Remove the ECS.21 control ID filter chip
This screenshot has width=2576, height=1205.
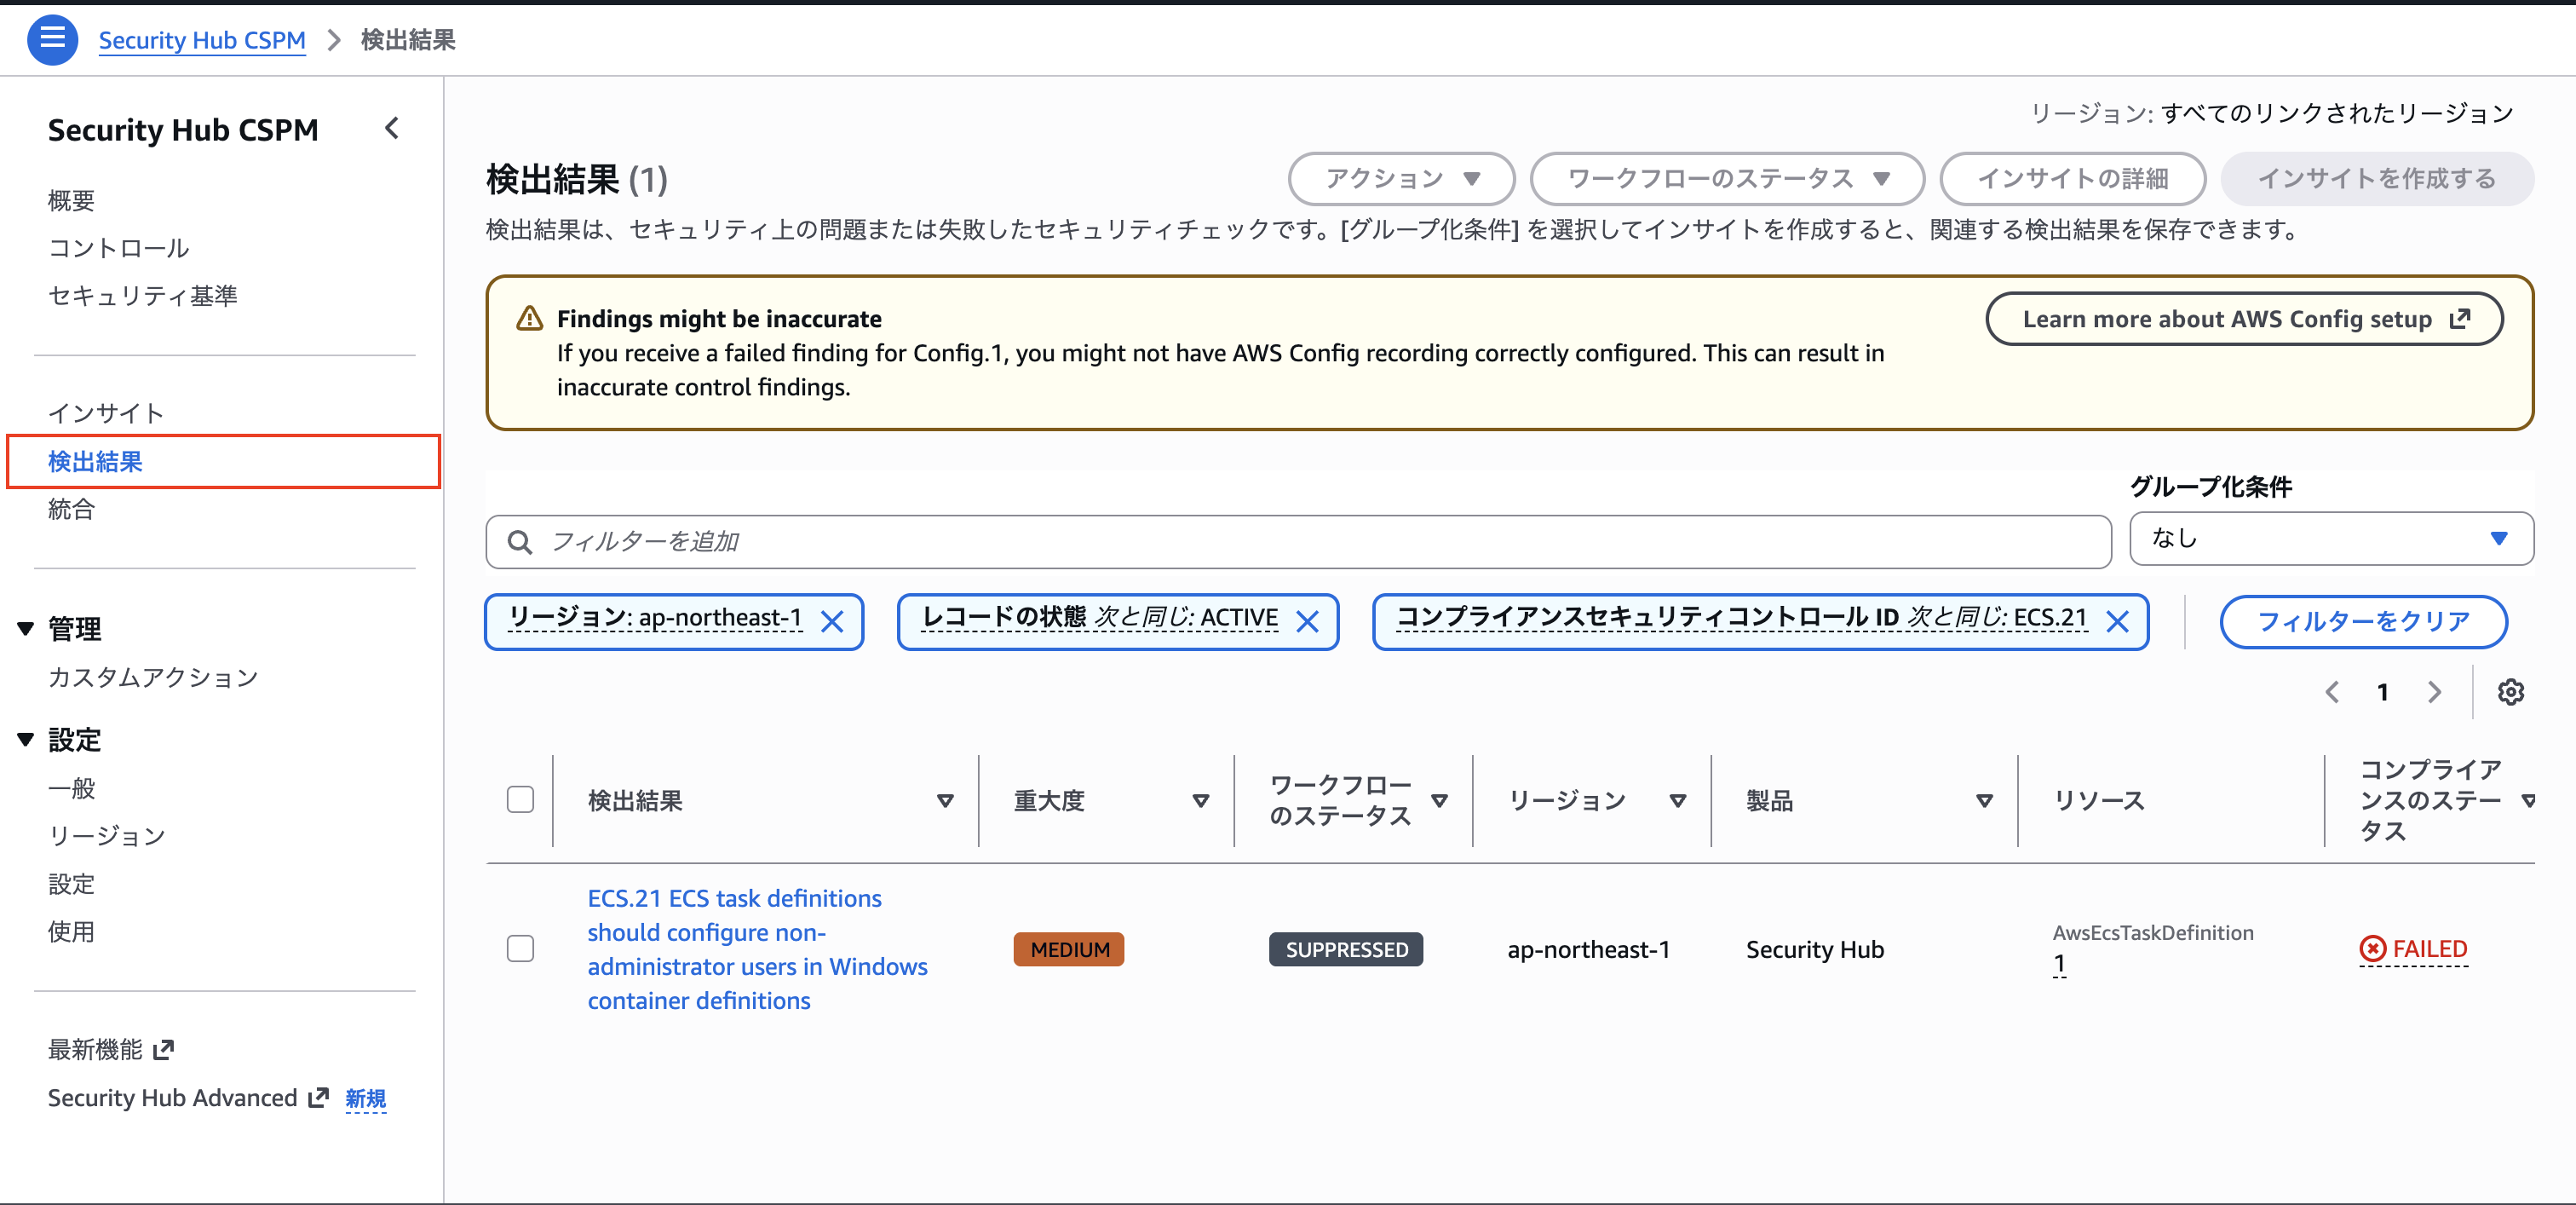2117,621
